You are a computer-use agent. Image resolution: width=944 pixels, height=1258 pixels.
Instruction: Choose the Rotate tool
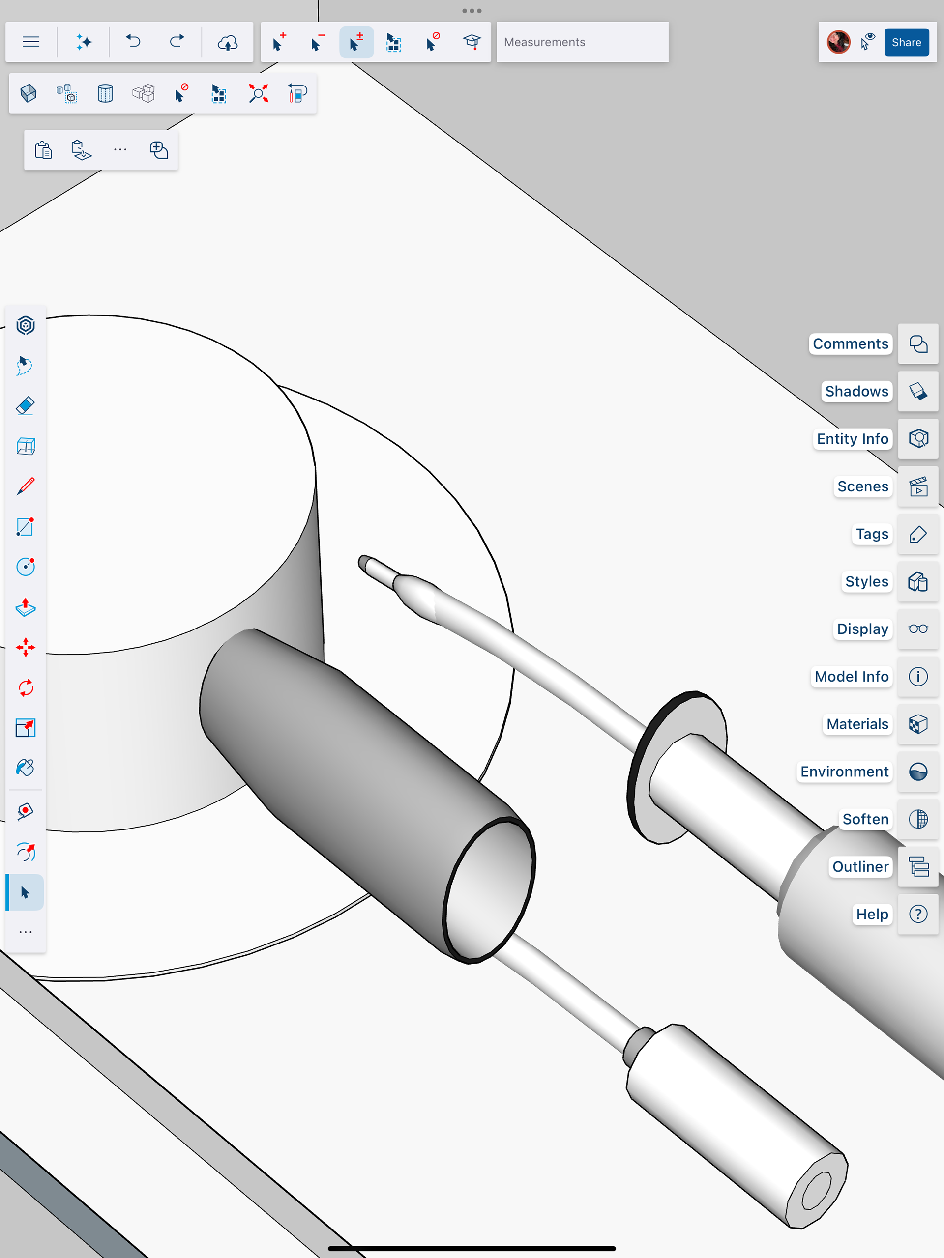(x=25, y=687)
